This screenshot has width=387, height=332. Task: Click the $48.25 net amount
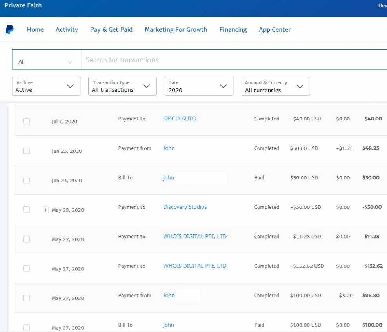point(371,148)
